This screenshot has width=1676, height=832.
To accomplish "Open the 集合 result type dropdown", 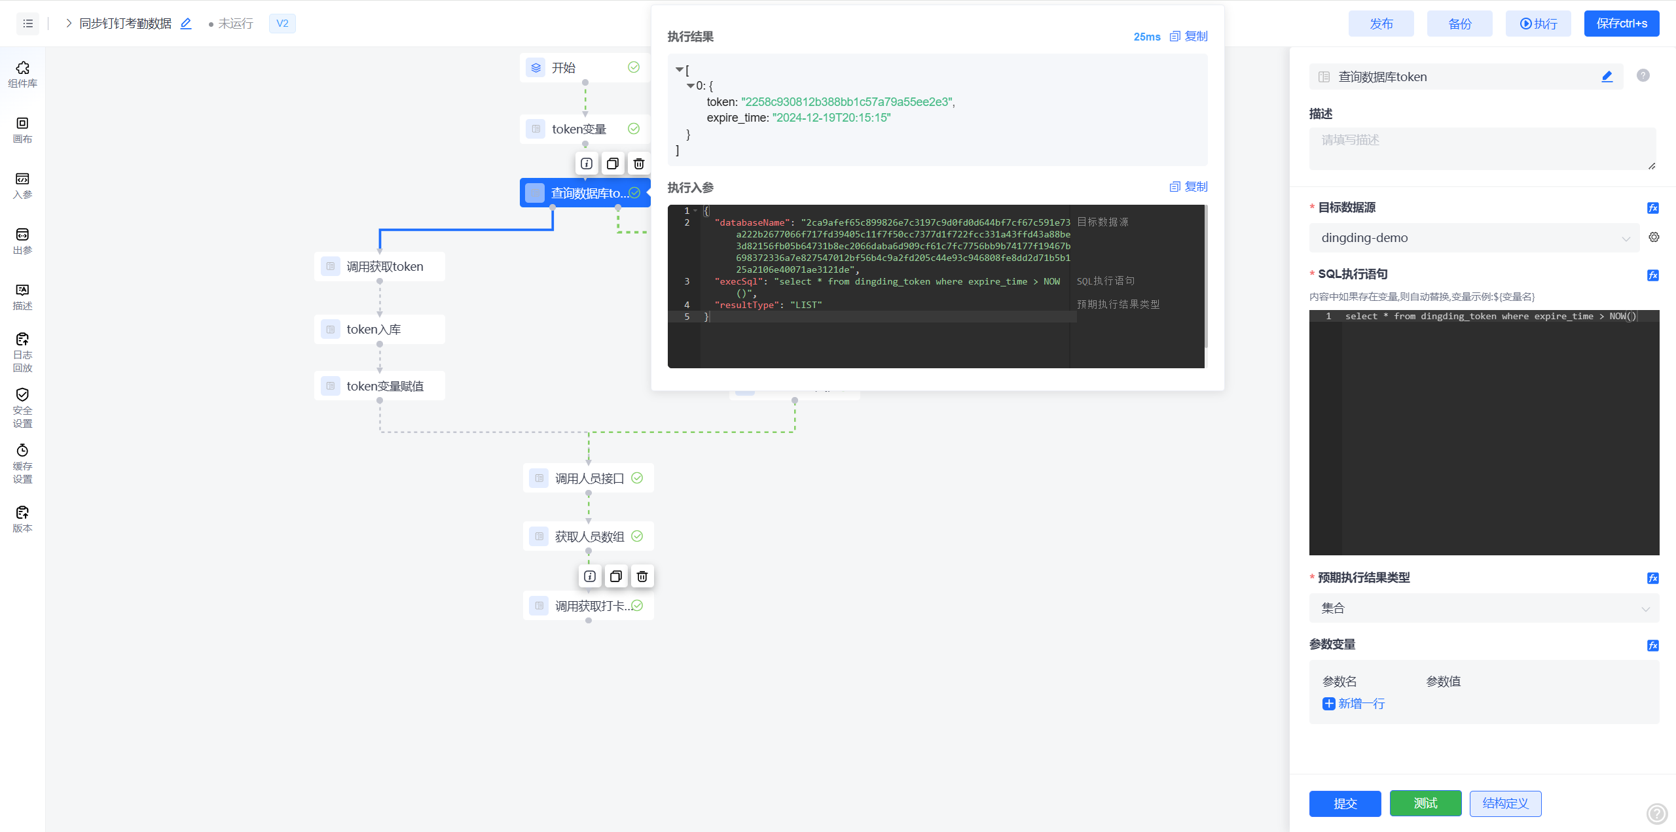I will pyautogui.click(x=1483, y=608).
